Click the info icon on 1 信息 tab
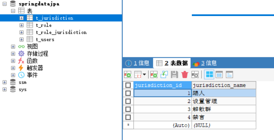Viewport: 274px width, 140px height. coord(129,63)
